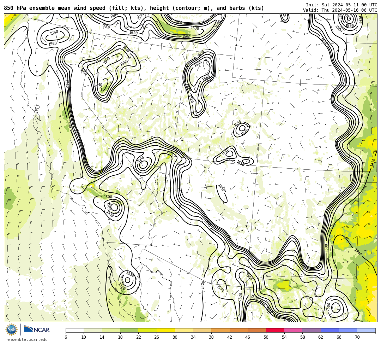
Task: Pick the orange 38–42 kts swatch
Action: tap(220, 330)
